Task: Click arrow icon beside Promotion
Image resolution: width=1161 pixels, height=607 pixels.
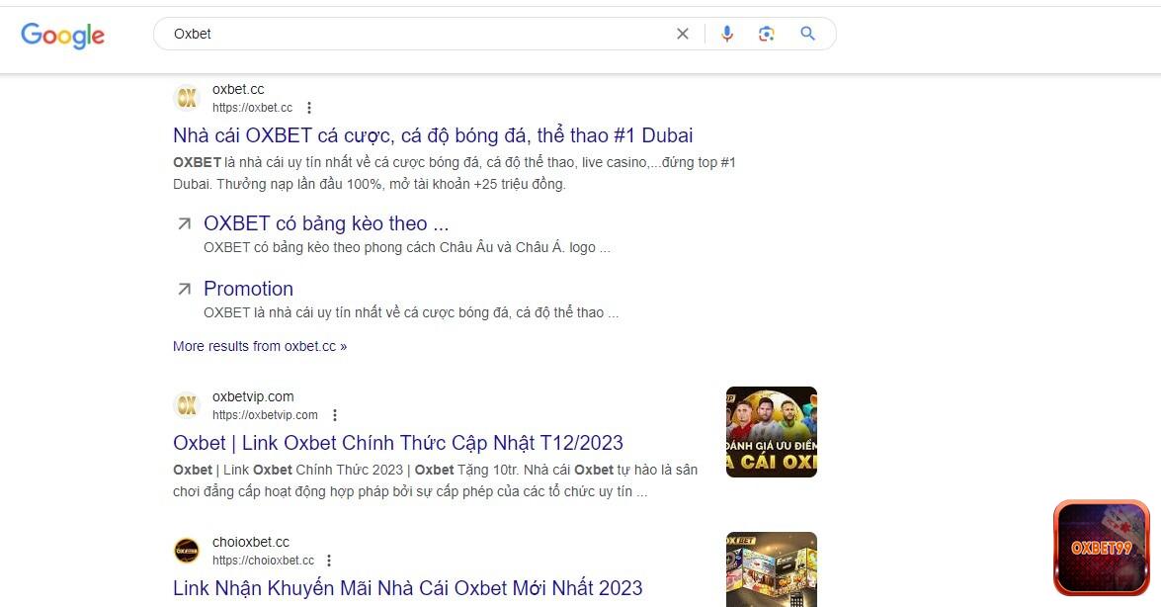Action: (185, 289)
